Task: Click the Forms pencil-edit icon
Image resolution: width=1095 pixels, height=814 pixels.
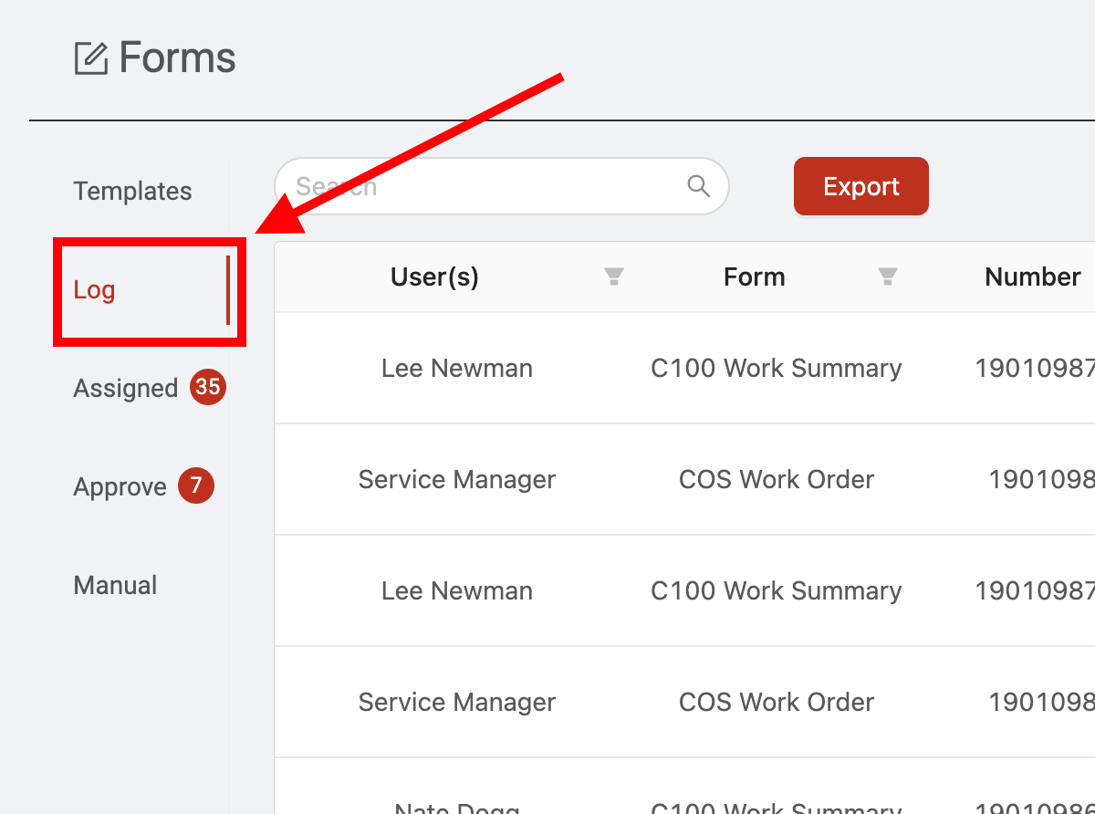Action: coord(91,57)
